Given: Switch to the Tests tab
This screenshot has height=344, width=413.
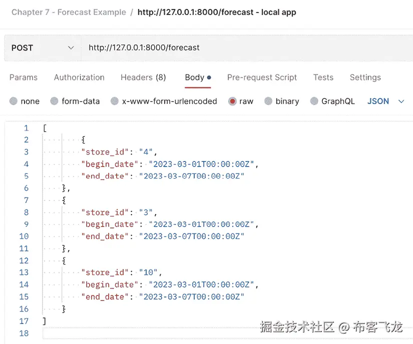Looking at the screenshot, I should (x=323, y=77).
